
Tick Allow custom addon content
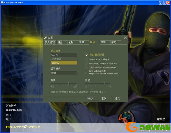(x=87, y=68)
